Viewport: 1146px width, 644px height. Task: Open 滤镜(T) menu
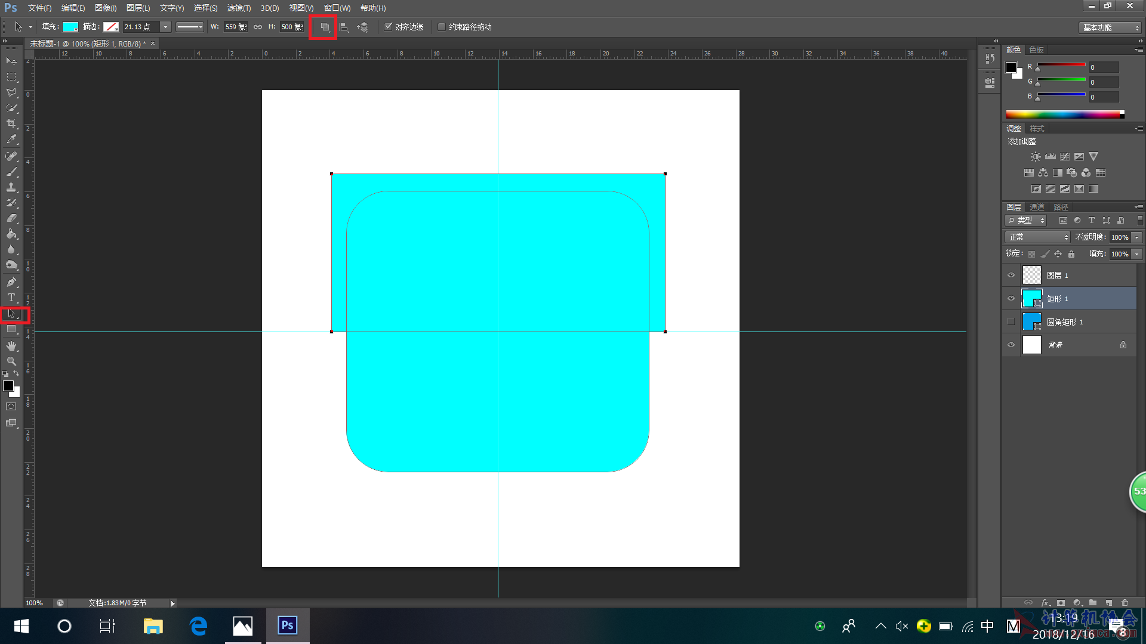coord(239,8)
